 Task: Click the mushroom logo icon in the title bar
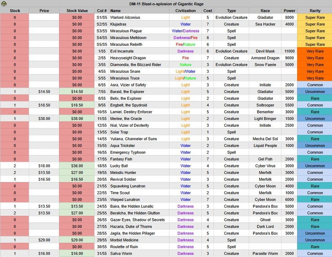[3, 3]
